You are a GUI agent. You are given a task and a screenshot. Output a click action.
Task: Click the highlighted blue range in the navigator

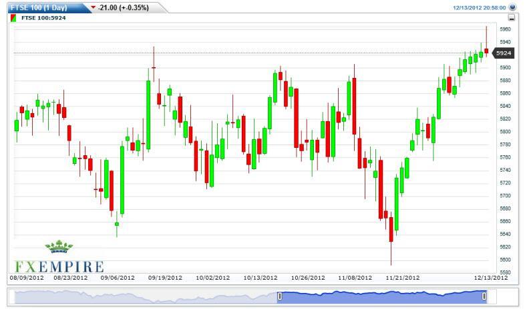pos(382,296)
